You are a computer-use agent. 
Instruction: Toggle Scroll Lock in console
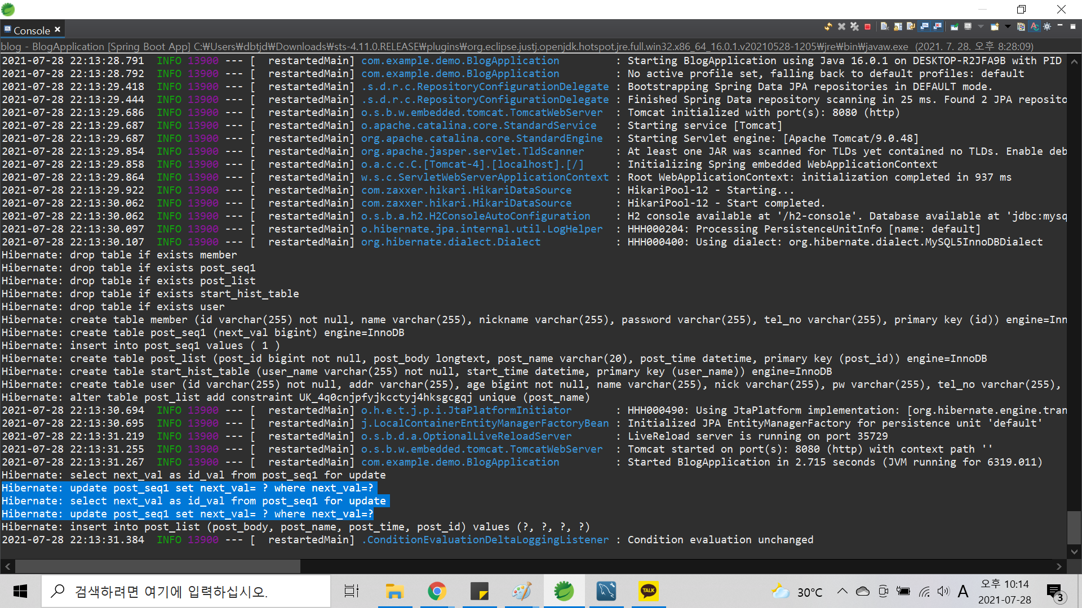pyautogui.click(x=898, y=26)
